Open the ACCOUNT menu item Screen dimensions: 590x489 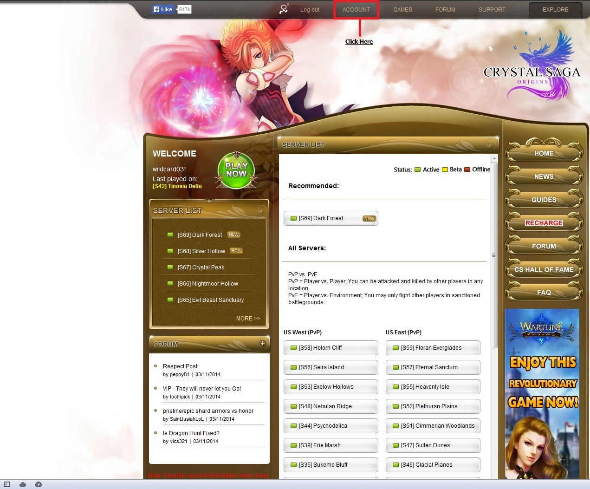356,10
